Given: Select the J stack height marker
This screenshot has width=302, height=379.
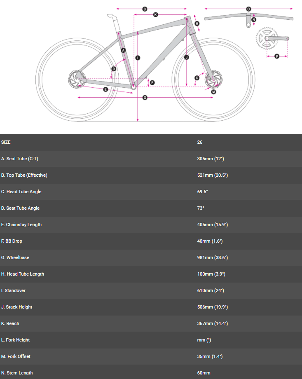Looking at the screenshot, I should 186,57.
